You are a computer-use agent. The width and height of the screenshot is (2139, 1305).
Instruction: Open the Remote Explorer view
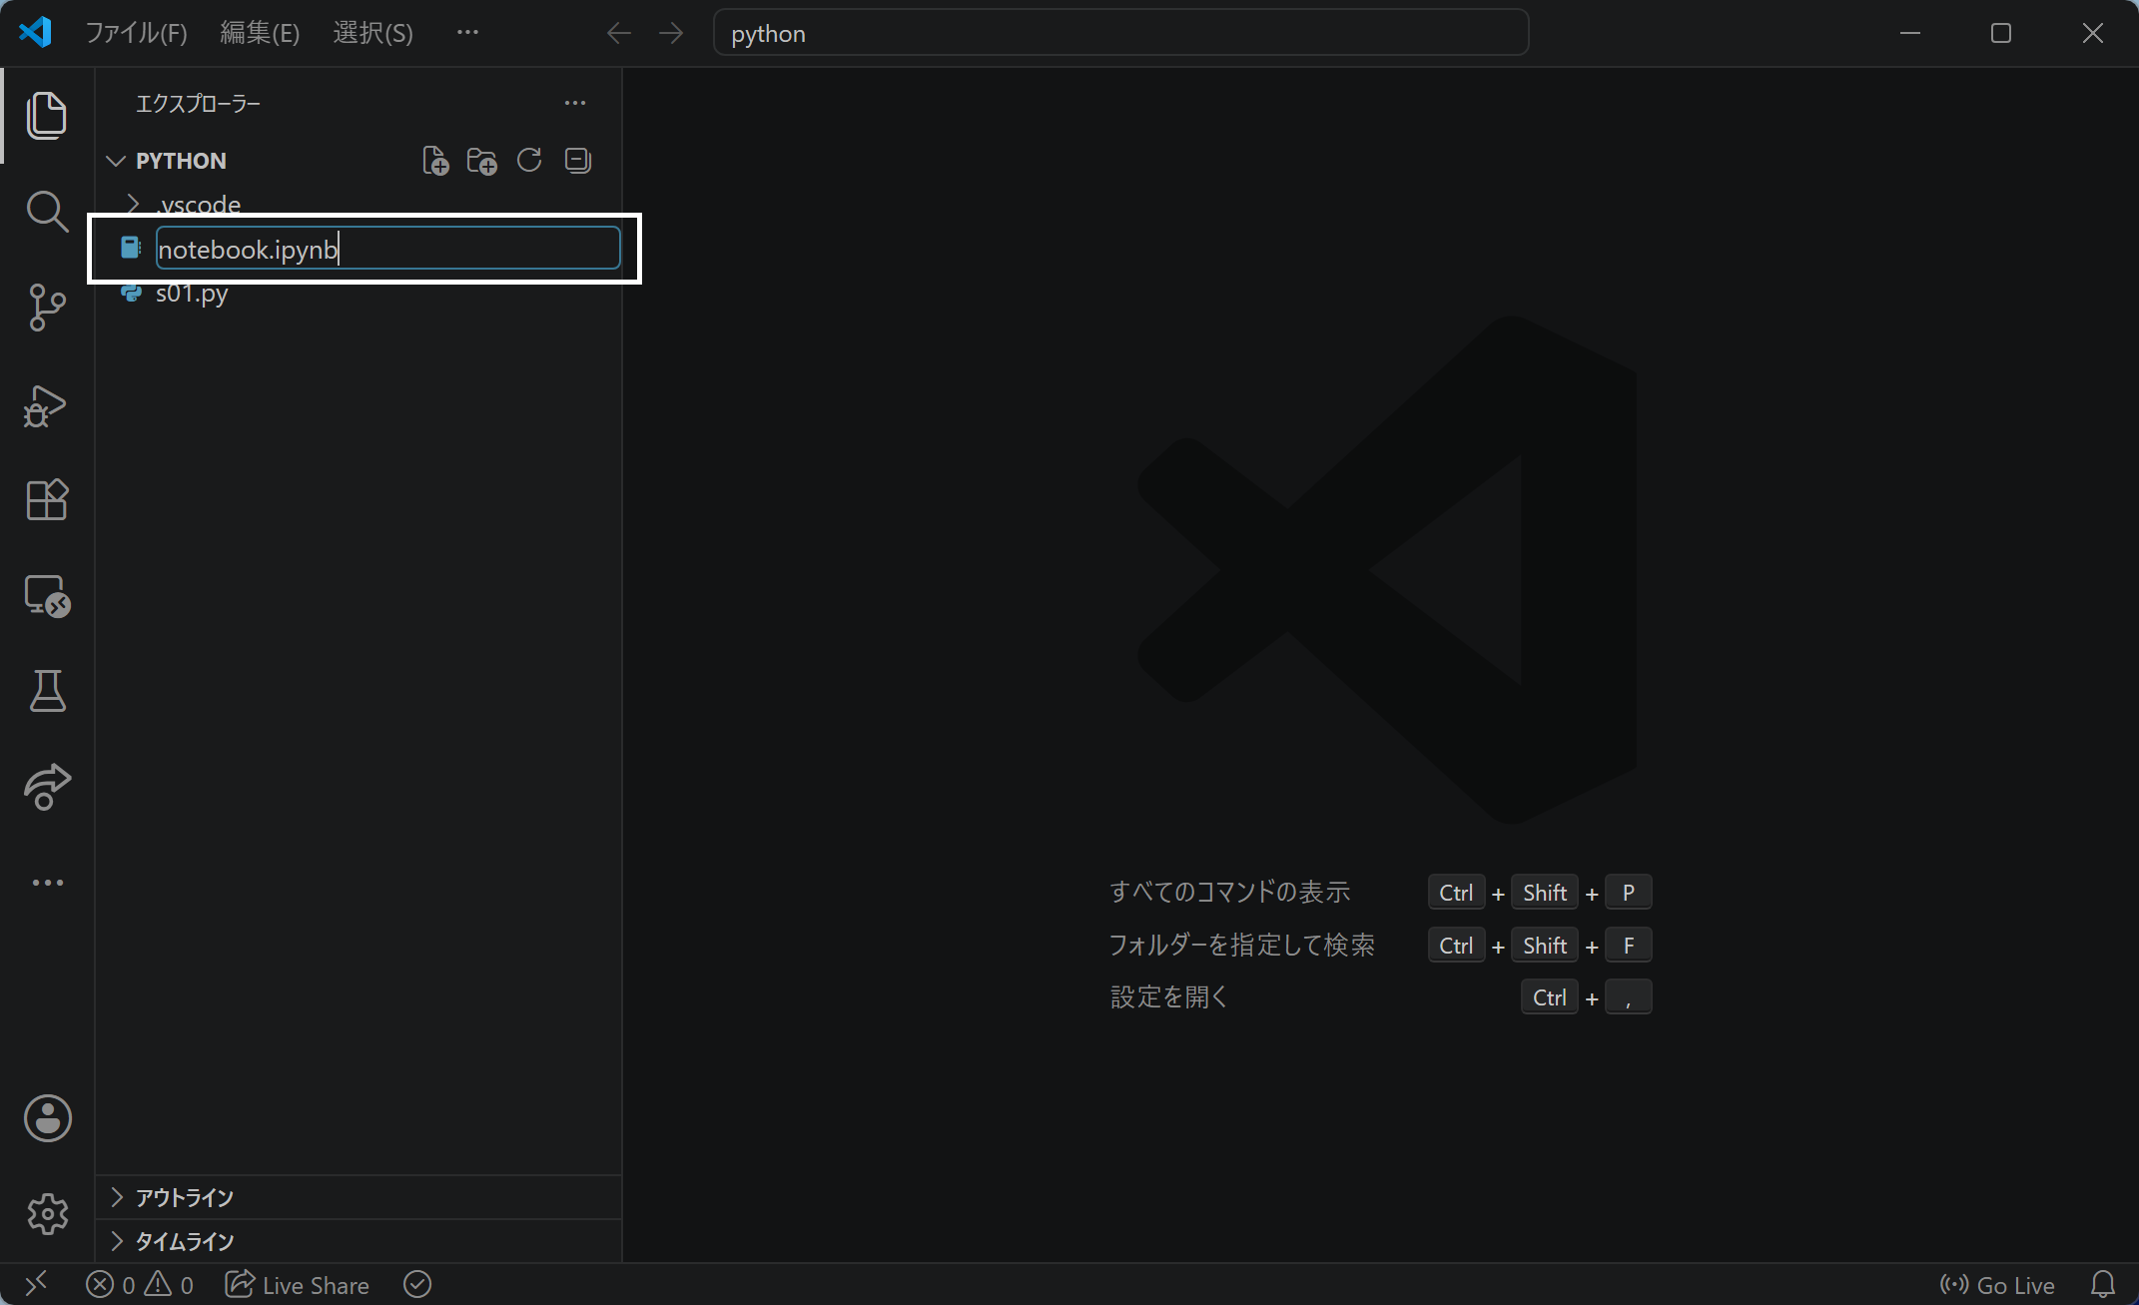(x=47, y=596)
